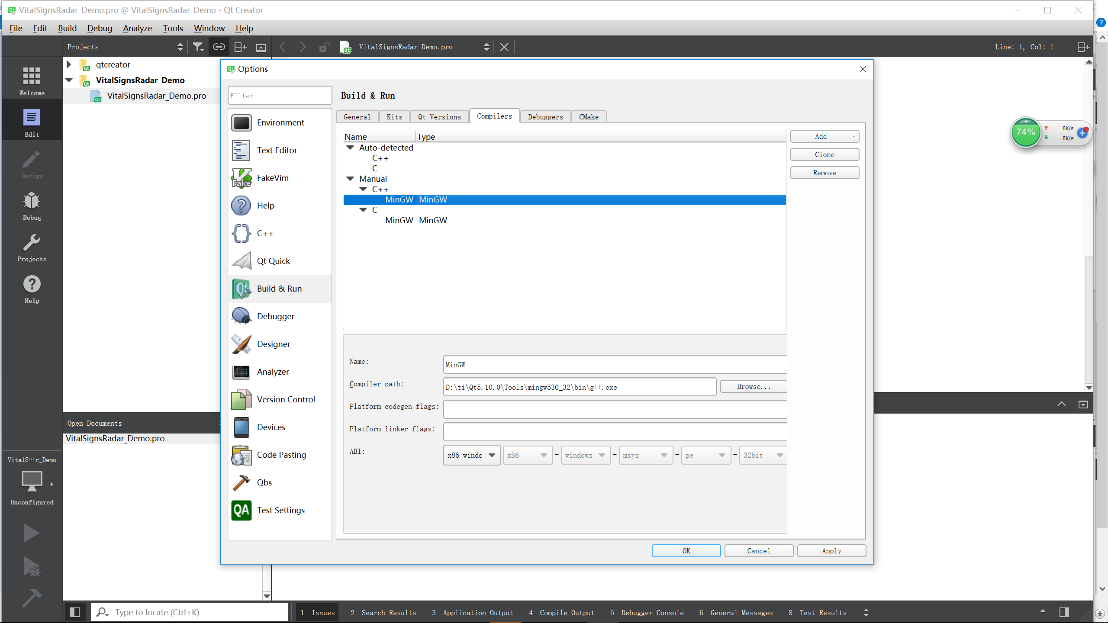Click the filter tree icon in Projects toolbar
This screenshot has height=623, width=1108.
(198, 47)
